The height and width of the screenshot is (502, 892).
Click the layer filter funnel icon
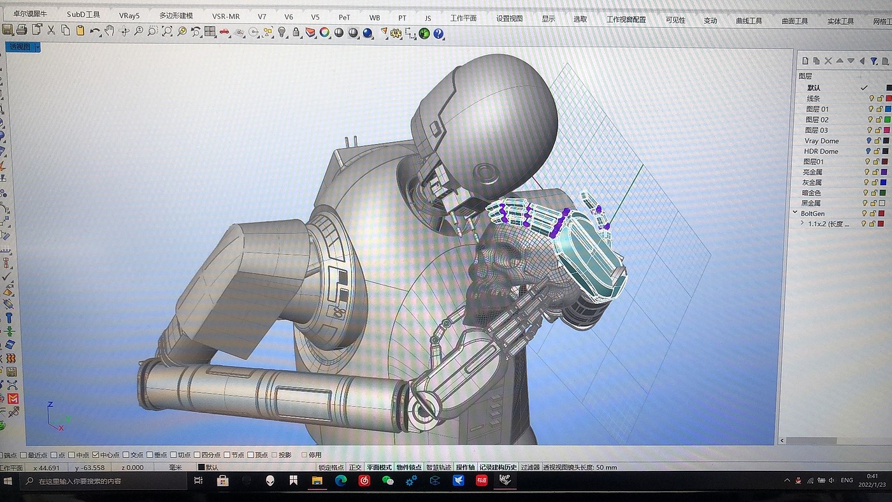(874, 61)
